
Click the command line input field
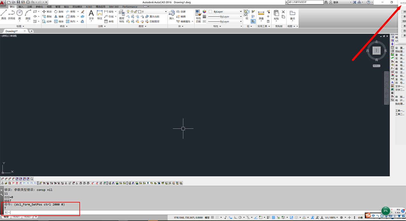coord(41,212)
